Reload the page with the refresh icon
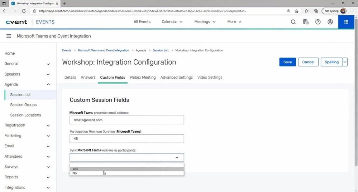Viewport: 358px width, 192px height. tap(24, 11)
